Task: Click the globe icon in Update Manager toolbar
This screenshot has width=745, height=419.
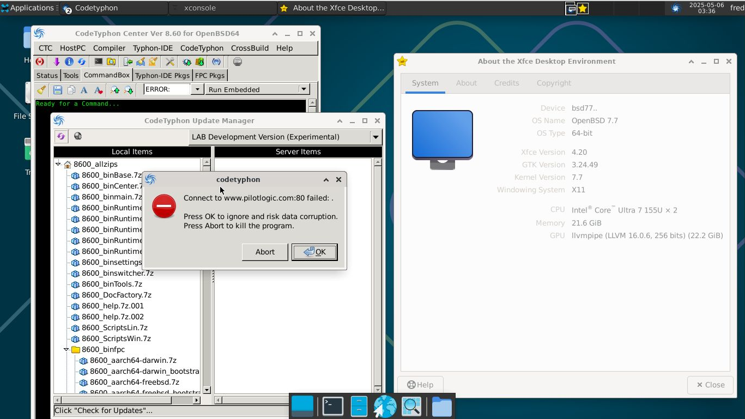Action: coord(78,136)
